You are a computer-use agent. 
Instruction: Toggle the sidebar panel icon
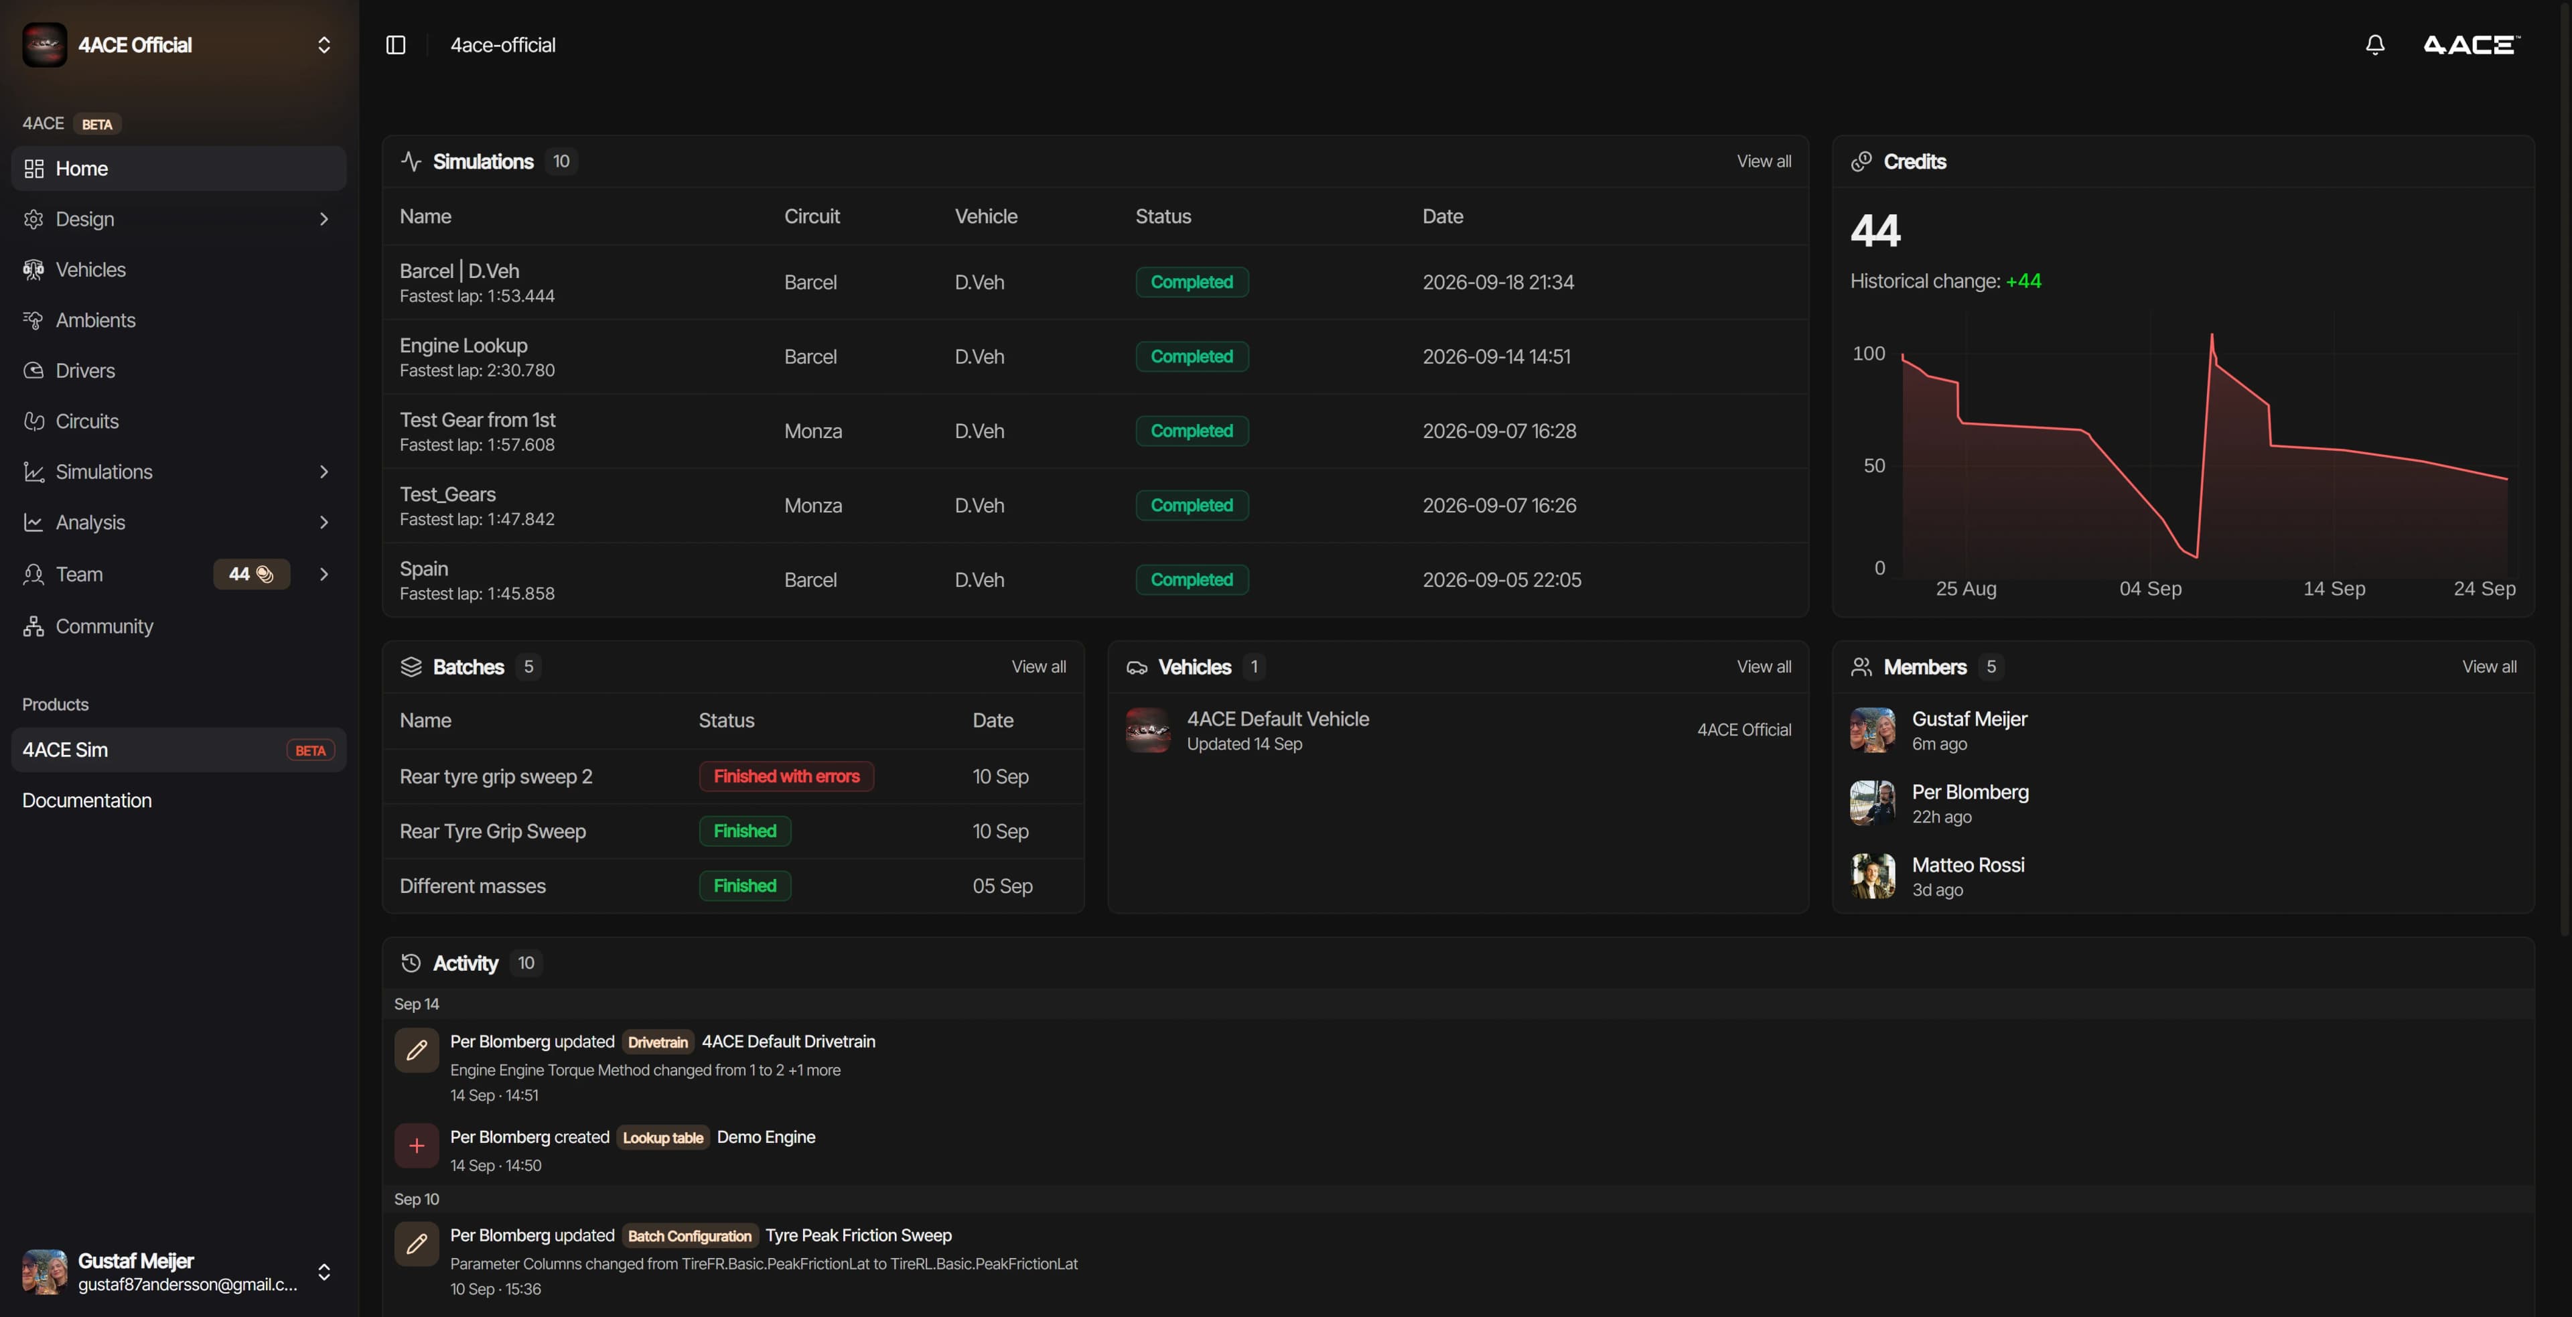395,45
